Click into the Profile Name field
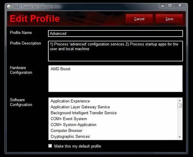 115,33
